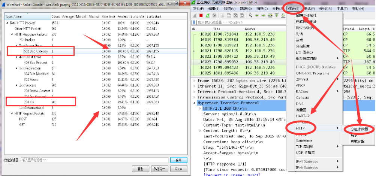Open find packet with the magnifier icon
The width and height of the screenshot is (376, 176).
250,15
